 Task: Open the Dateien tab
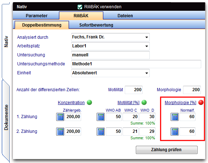coord(125,15)
